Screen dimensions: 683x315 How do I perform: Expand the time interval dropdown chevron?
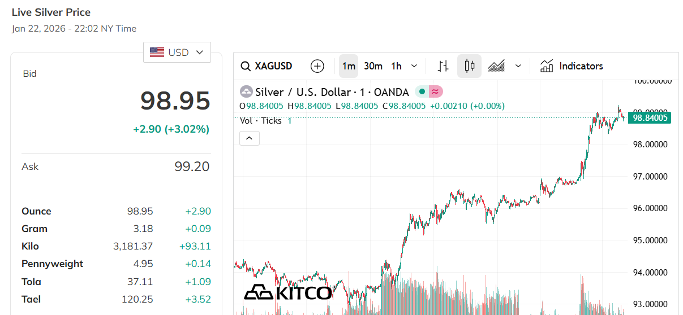(414, 66)
